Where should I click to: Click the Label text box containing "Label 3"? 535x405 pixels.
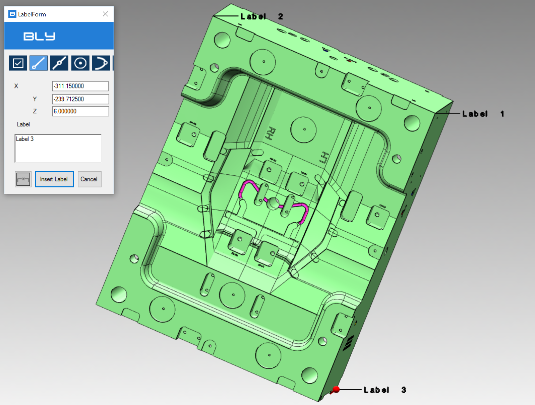coord(58,148)
